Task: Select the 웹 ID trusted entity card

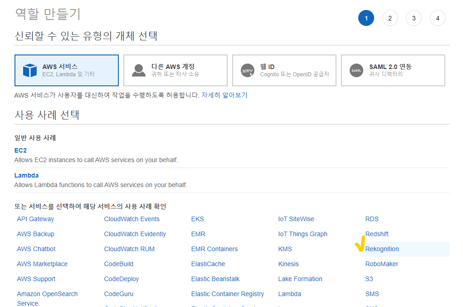Action: coord(284,70)
